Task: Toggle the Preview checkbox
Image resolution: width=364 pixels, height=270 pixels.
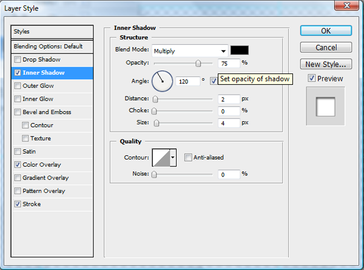Action: (x=312, y=78)
